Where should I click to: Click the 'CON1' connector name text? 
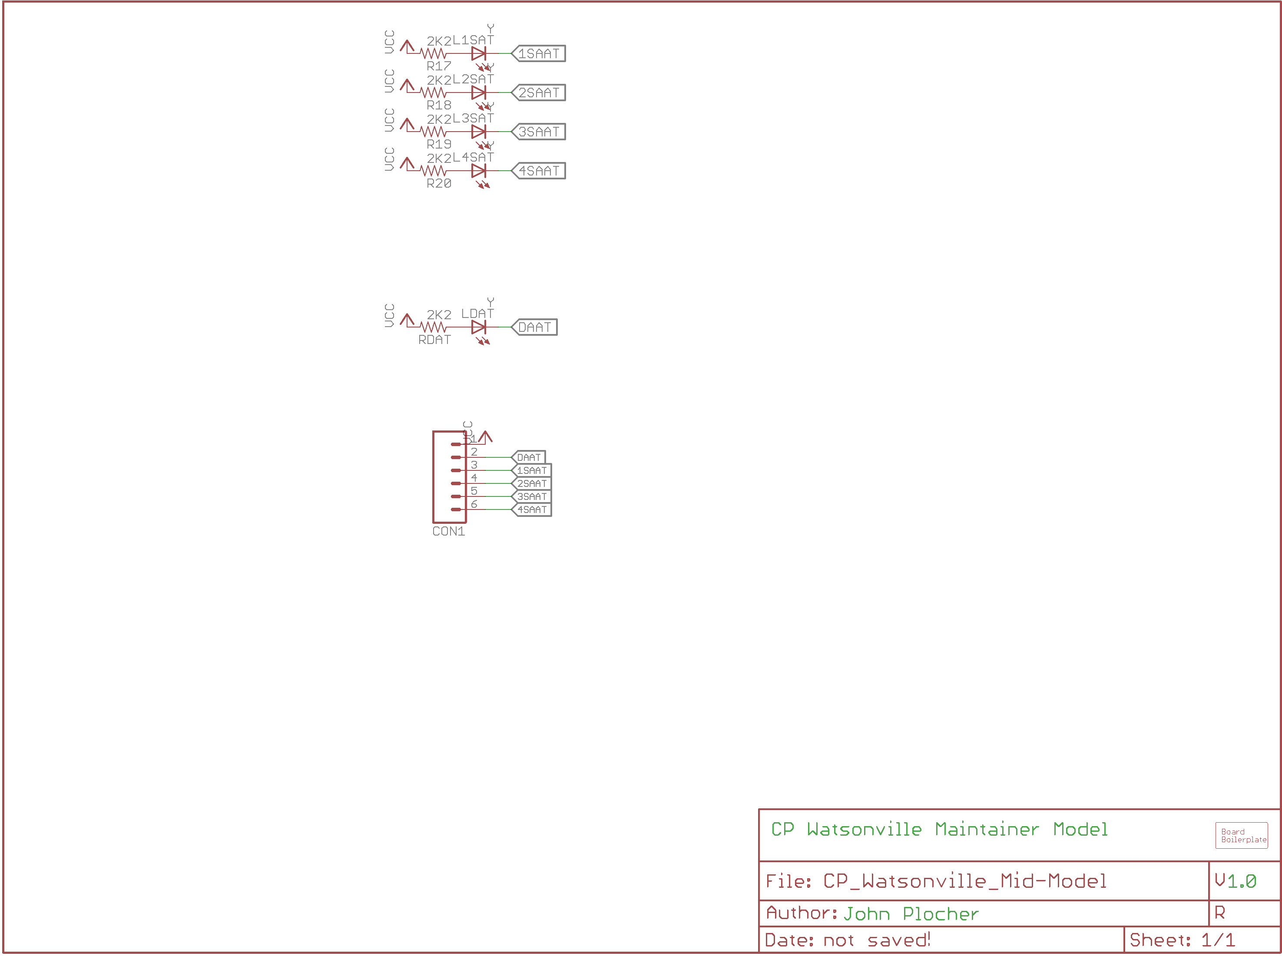pyautogui.click(x=449, y=532)
